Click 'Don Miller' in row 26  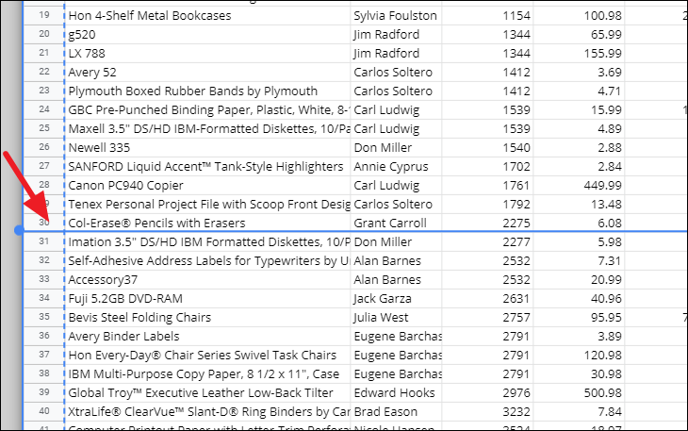point(396,147)
